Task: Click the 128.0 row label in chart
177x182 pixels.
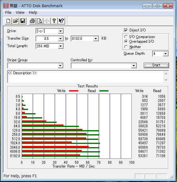Action: click(16, 130)
